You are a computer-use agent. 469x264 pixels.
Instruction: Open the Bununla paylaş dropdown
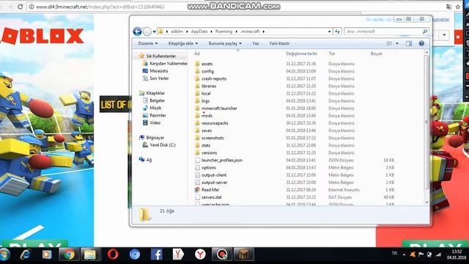pos(225,43)
